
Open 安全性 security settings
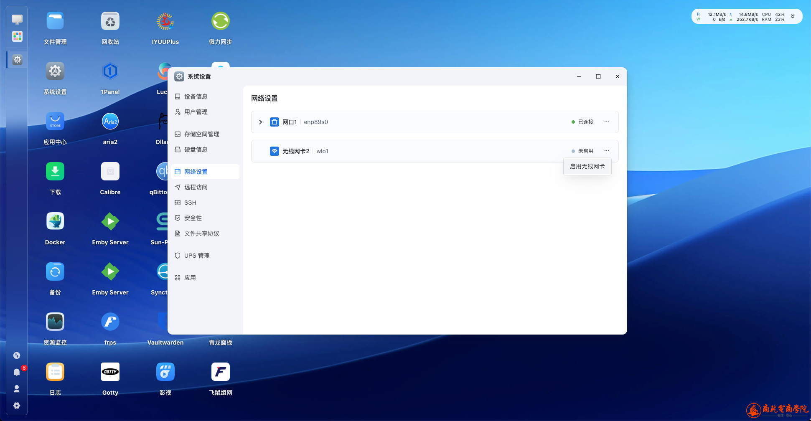pyautogui.click(x=205, y=218)
